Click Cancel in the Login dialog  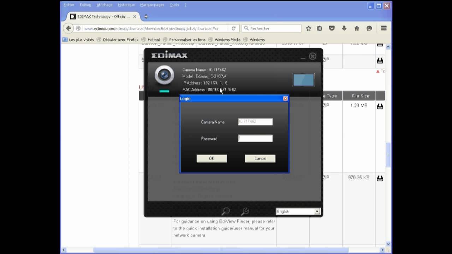pyautogui.click(x=260, y=158)
